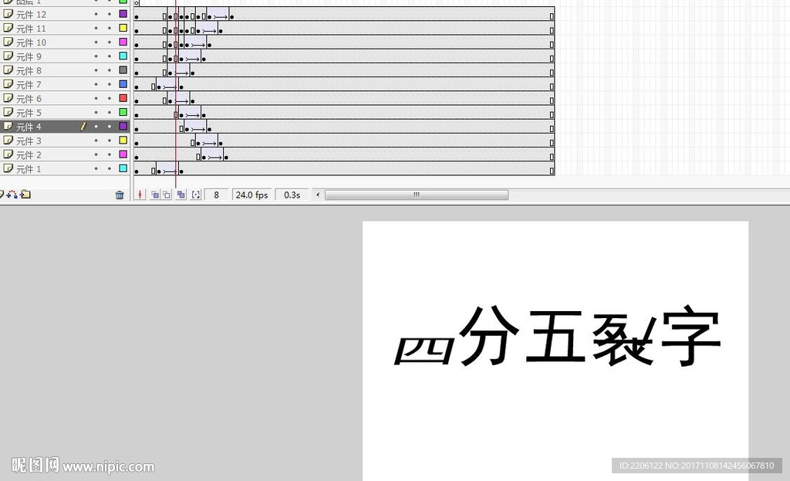
Task: Hide the 元件 5 layer
Action: (x=96, y=113)
